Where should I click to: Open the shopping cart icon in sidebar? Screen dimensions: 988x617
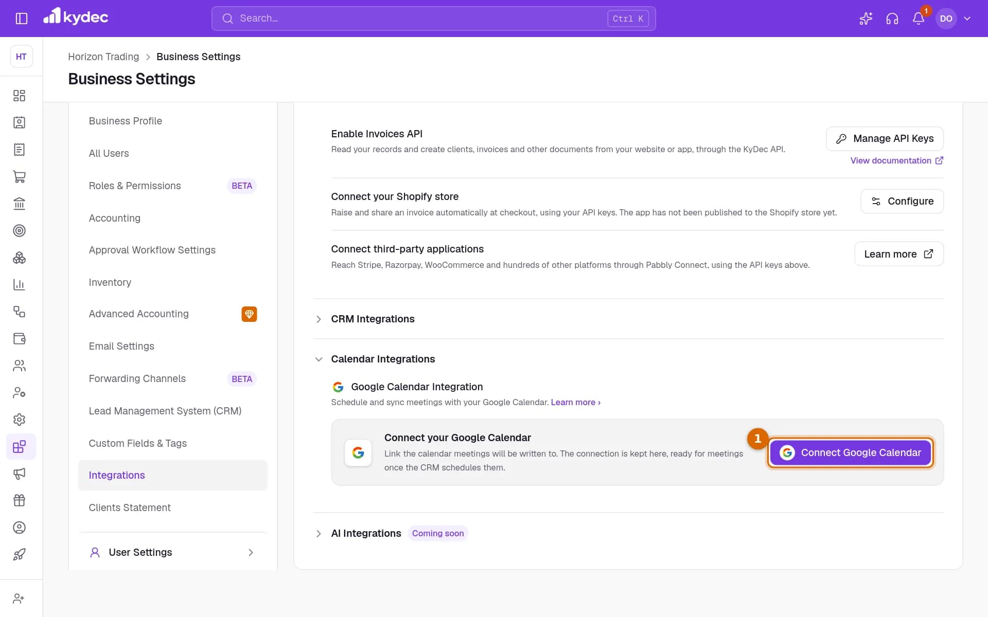click(x=20, y=177)
